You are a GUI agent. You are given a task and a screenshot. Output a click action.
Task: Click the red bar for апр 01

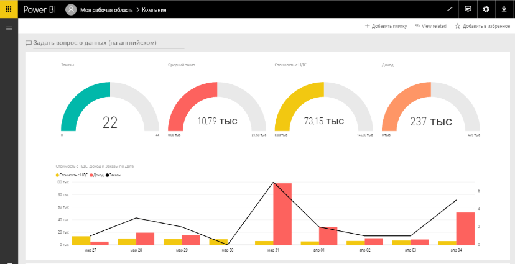click(328, 236)
